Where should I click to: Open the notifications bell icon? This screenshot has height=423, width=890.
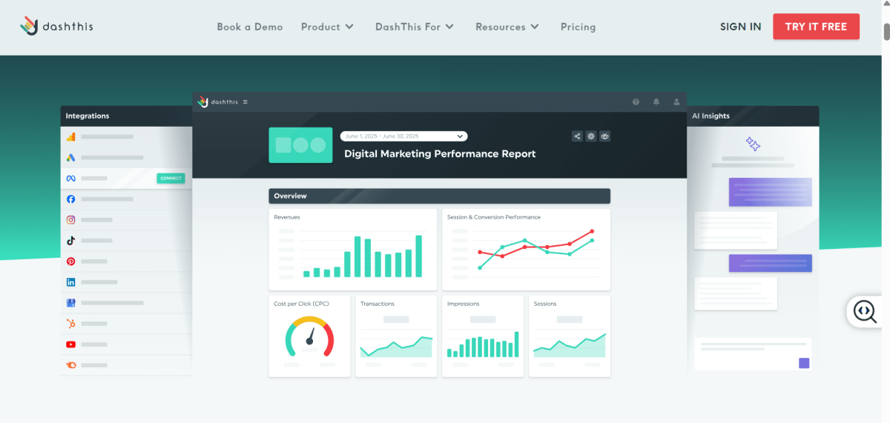pos(656,102)
